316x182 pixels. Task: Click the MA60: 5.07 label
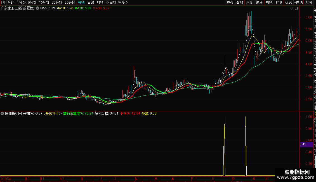point(101,8)
